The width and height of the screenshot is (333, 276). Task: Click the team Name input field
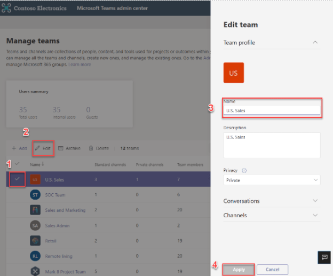pyautogui.click(x=272, y=111)
